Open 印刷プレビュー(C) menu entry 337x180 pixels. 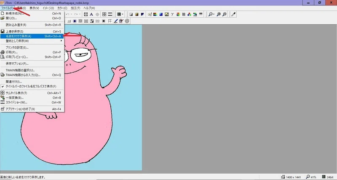(32, 57)
